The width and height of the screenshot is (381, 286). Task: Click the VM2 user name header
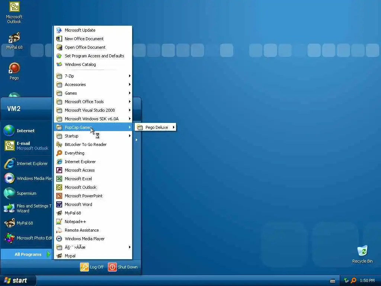tap(14, 108)
